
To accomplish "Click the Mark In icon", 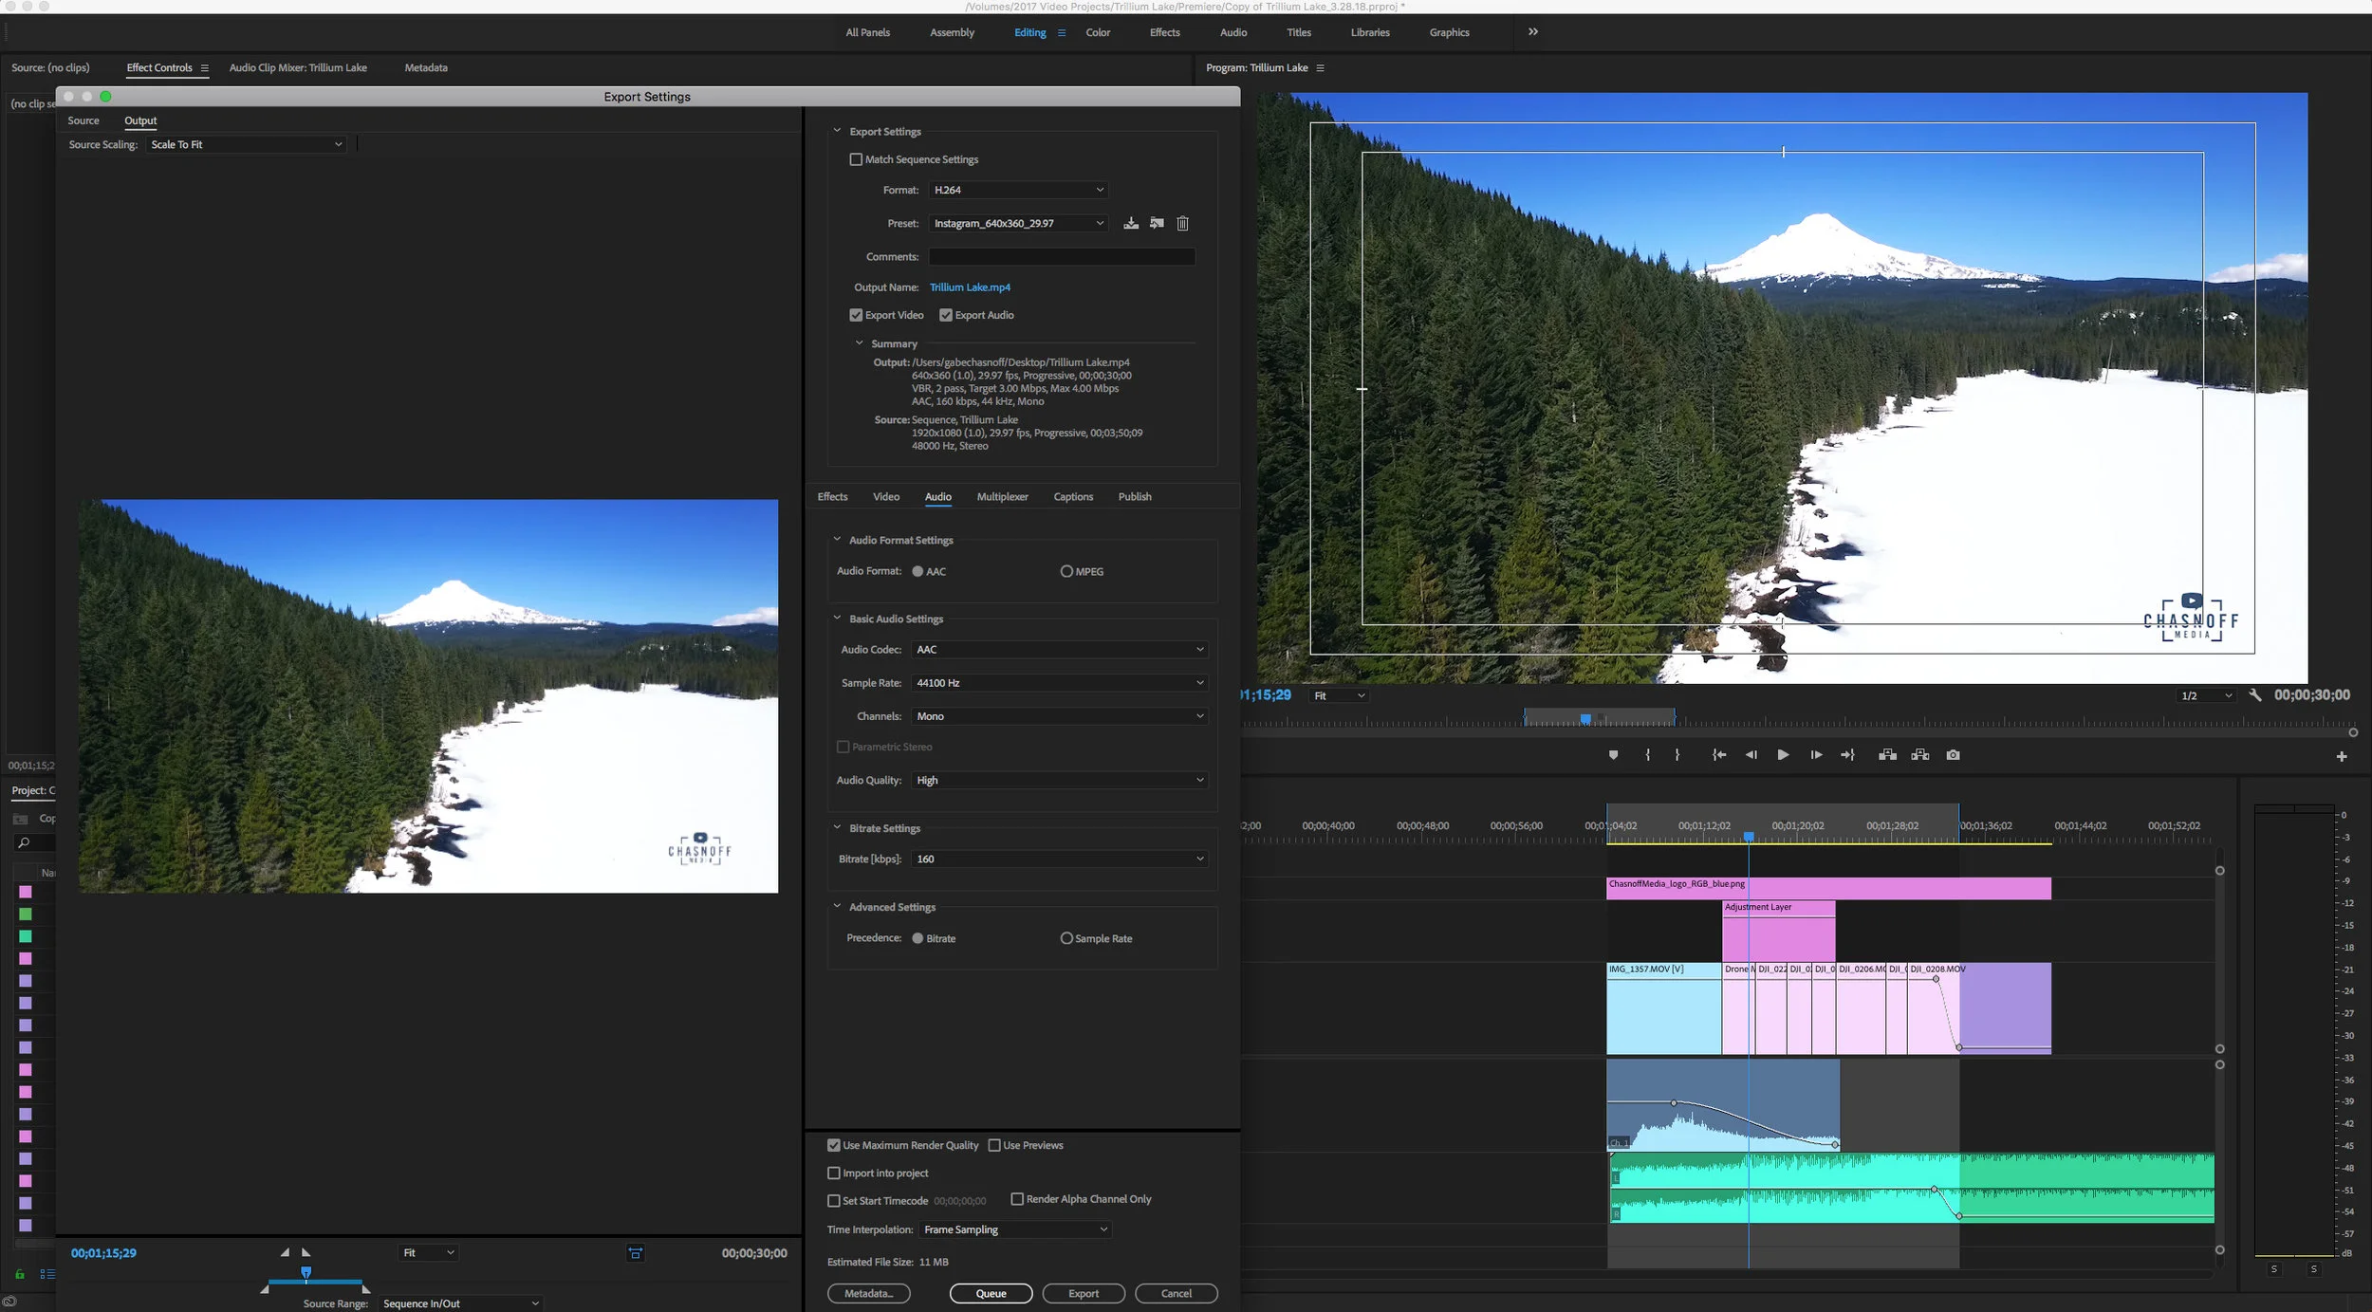I will pos(1648,755).
